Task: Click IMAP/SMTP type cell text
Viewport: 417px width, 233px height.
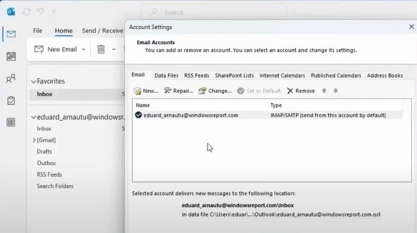Action: coord(328,115)
